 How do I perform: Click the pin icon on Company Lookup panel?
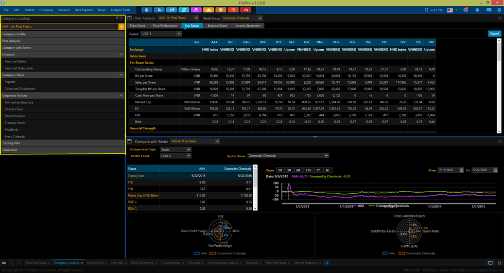click(117, 18)
